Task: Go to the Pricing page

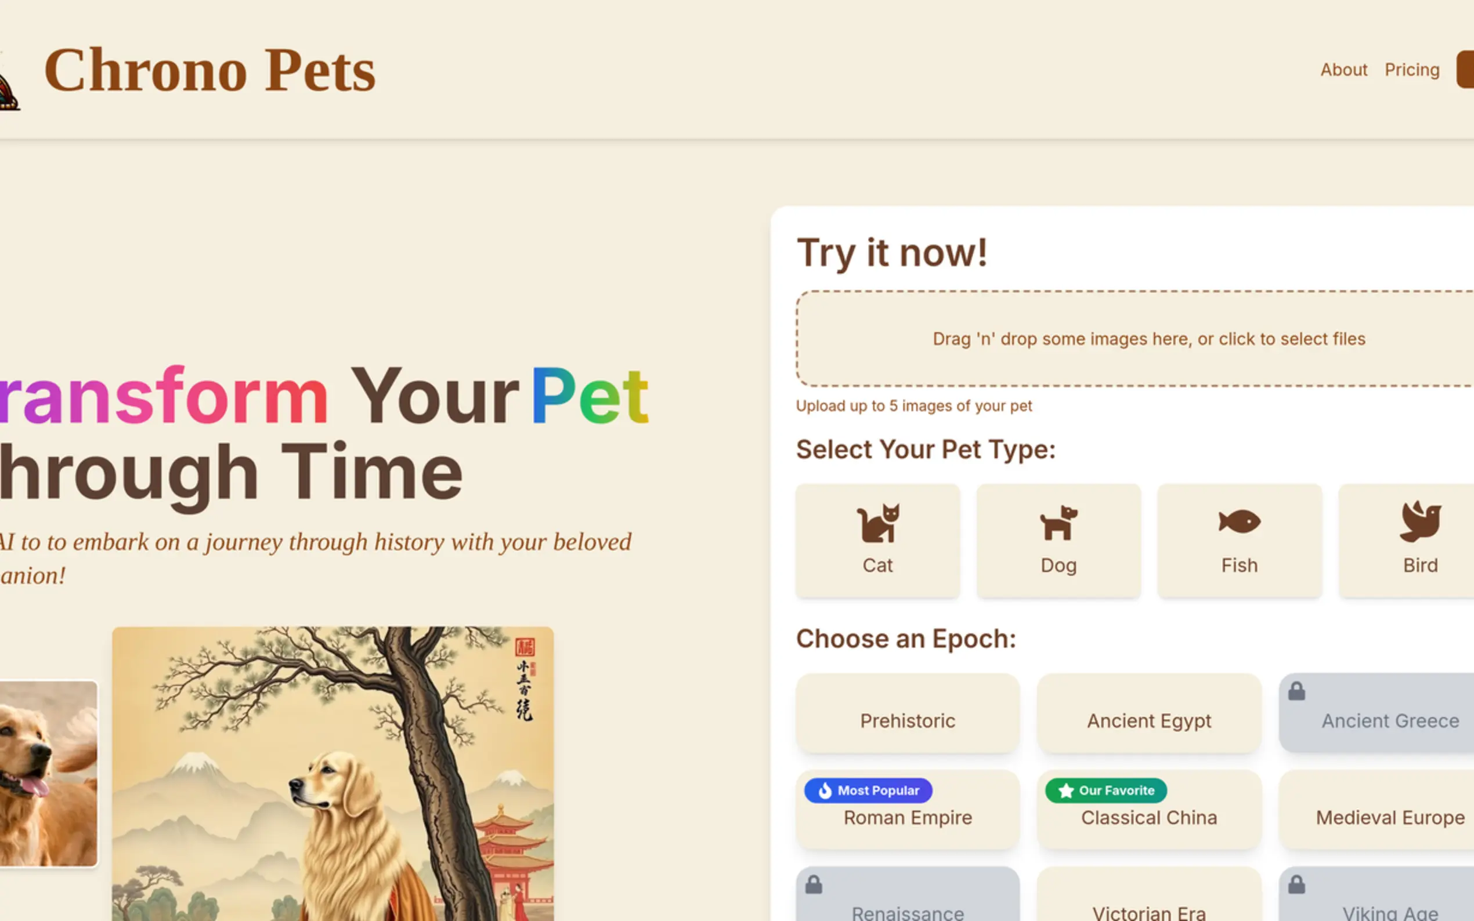Action: 1412,70
